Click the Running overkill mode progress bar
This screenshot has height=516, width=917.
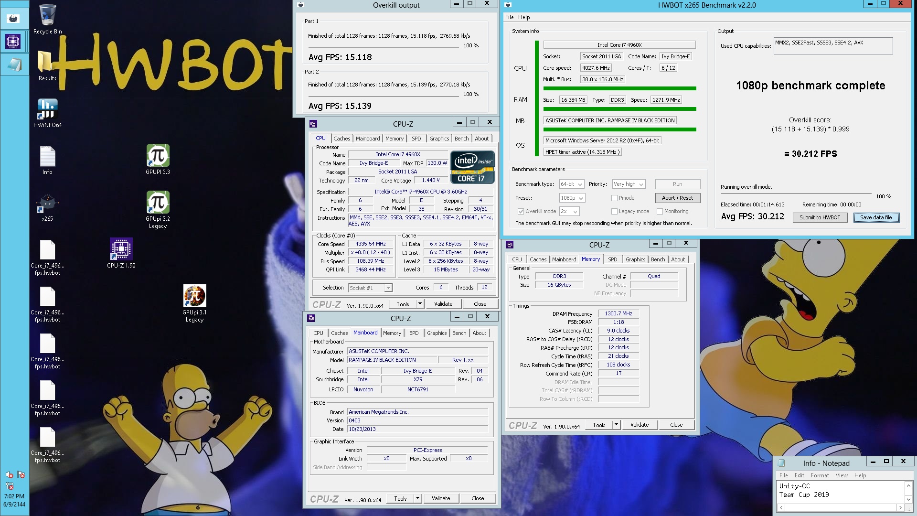click(x=796, y=193)
